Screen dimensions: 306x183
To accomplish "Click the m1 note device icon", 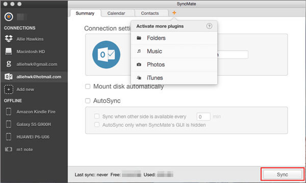I will click(x=8, y=149).
